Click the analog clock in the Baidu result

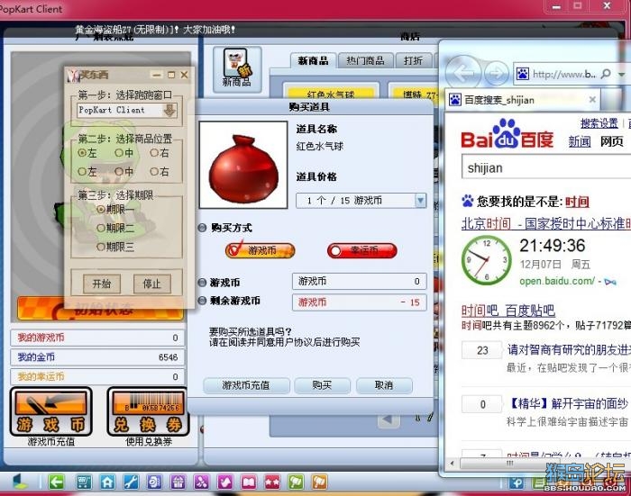coord(487,260)
